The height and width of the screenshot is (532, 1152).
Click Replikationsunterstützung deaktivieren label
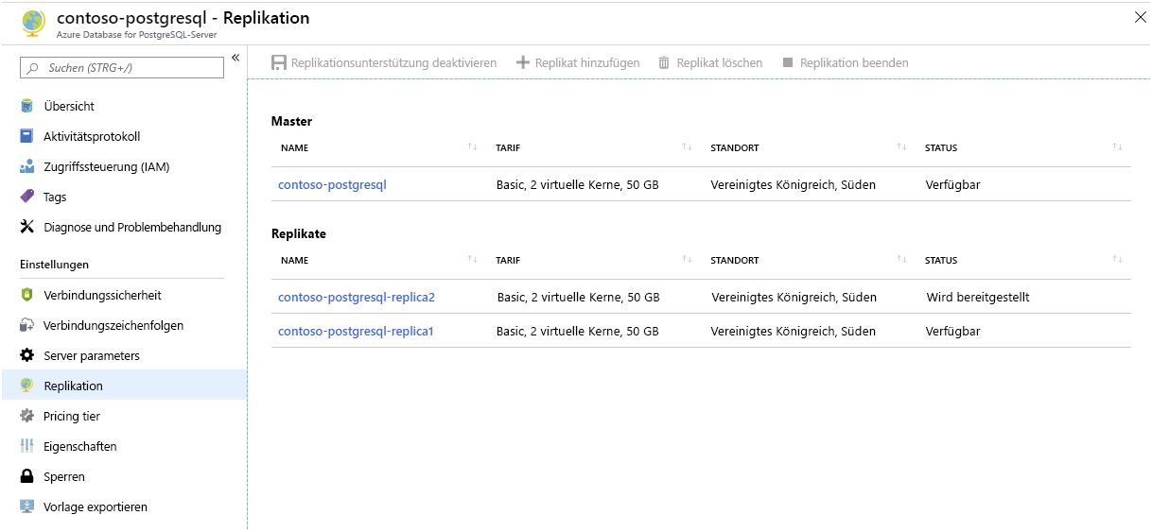click(x=393, y=62)
